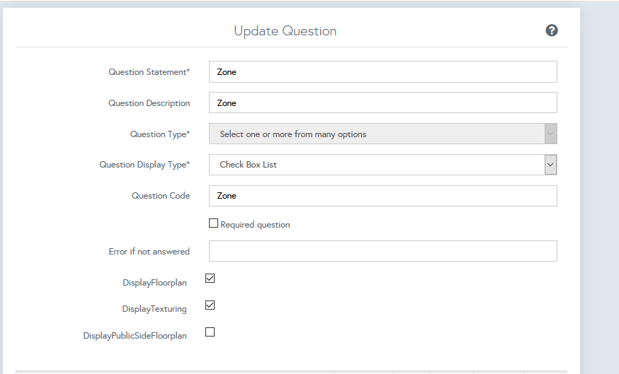Click the "Error if not answered" label
Image resolution: width=619 pixels, height=374 pixels.
(x=149, y=252)
